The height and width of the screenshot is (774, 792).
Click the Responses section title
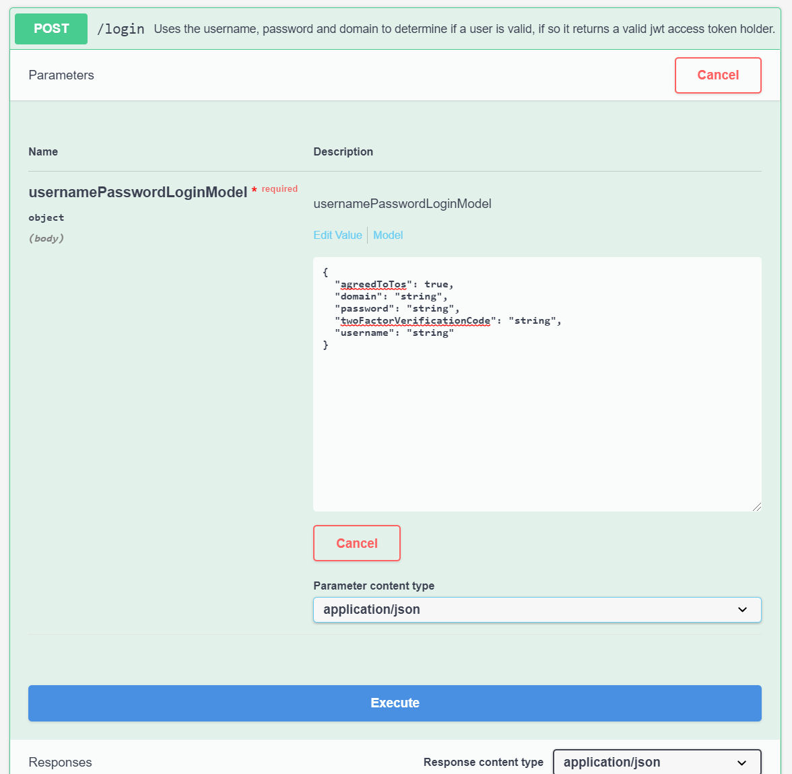(60, 762)
